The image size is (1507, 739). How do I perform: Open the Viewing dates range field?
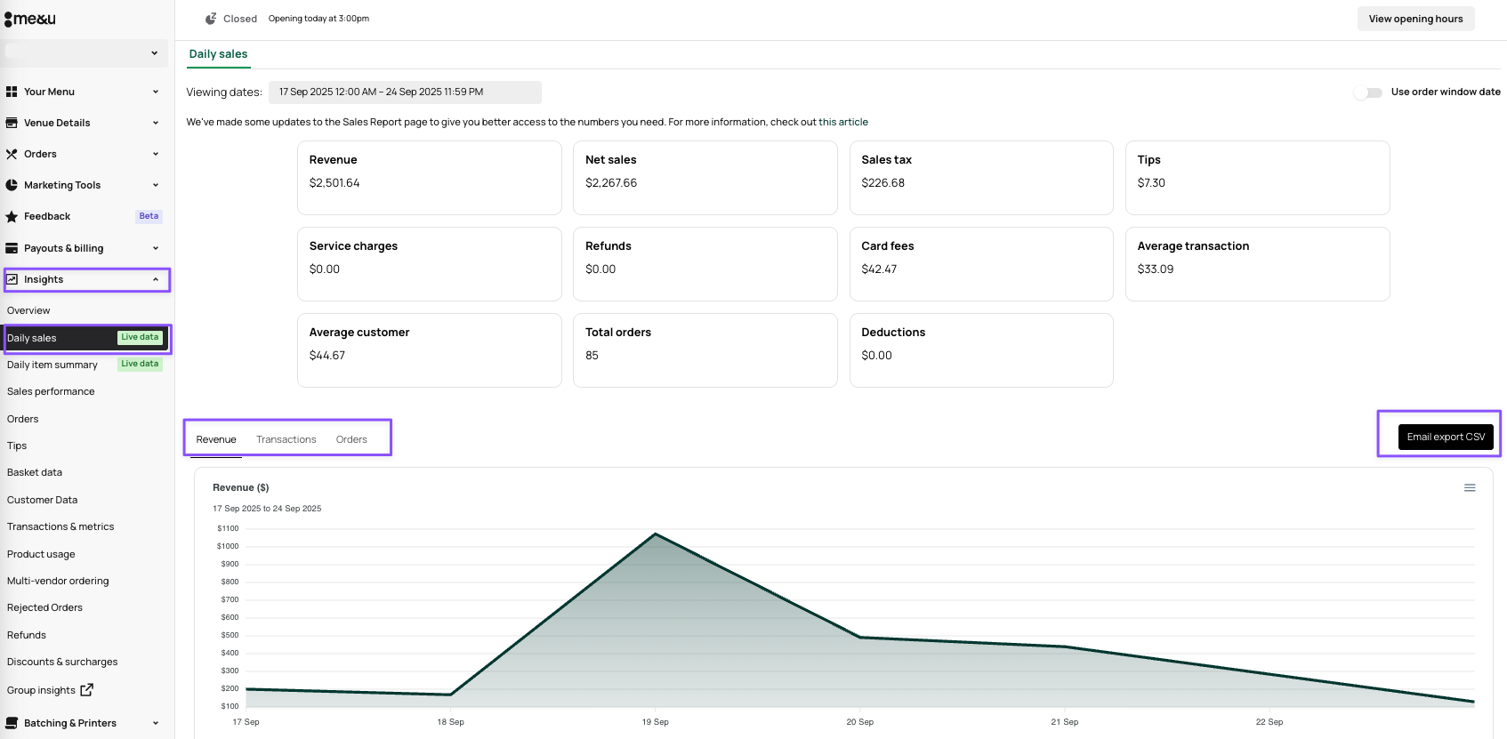[405, 92]
